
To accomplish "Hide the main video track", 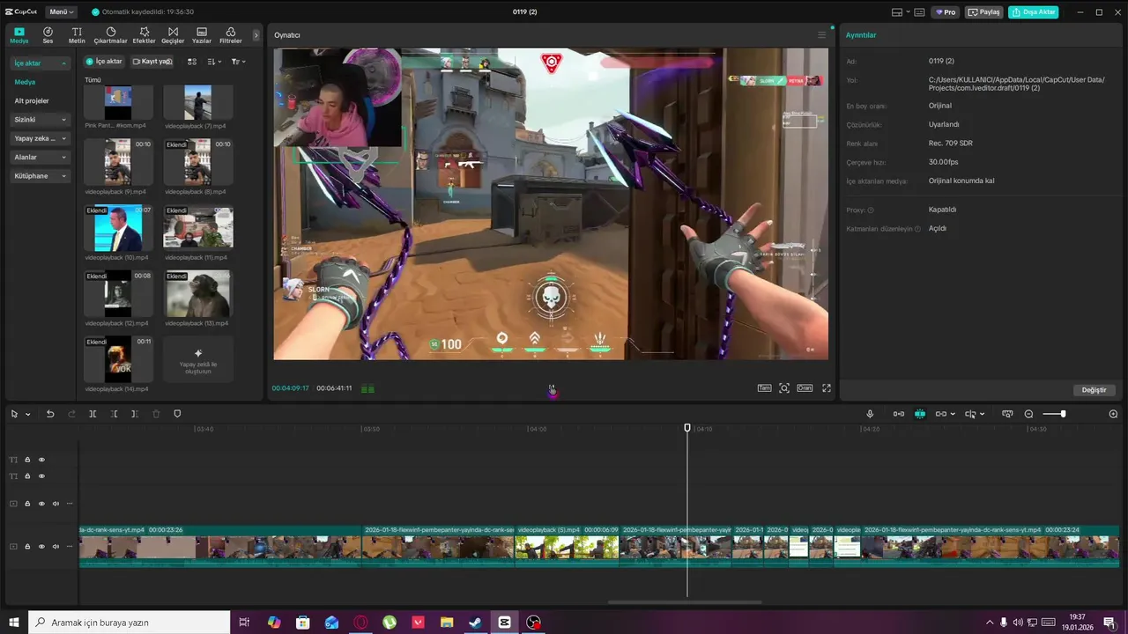I will coord(41,547).
